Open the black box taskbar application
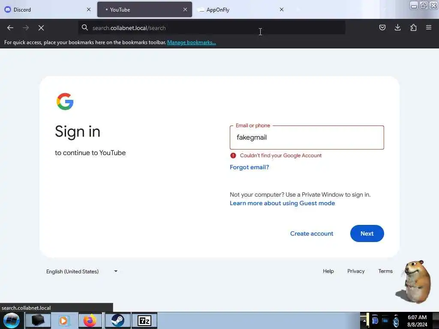The image size is (439, 329). click(x=38, y=320)
